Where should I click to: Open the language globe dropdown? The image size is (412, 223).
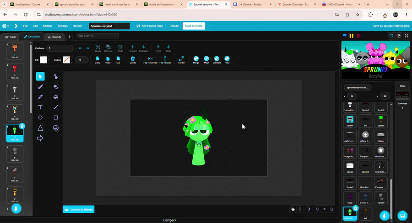point(5,26)
